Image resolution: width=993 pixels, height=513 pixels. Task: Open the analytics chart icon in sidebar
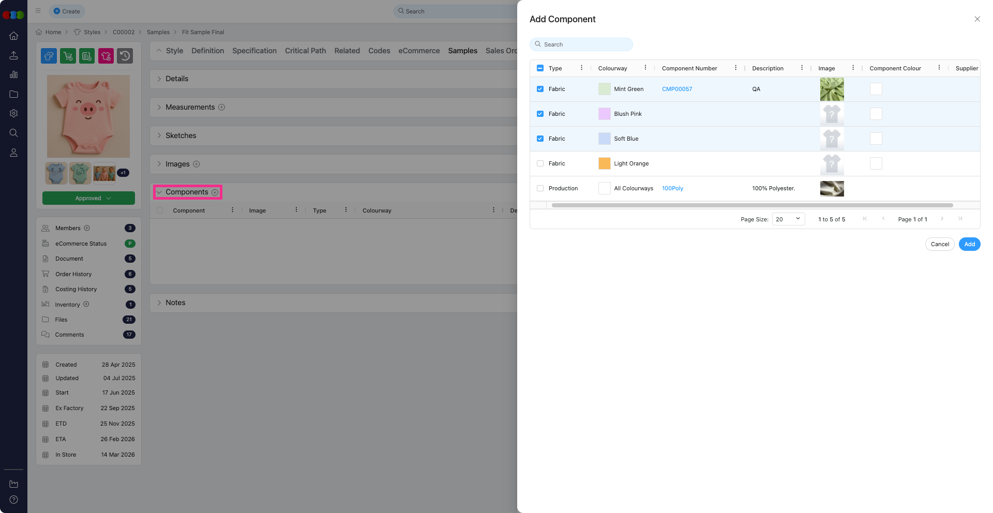click(x=14, y=74)
